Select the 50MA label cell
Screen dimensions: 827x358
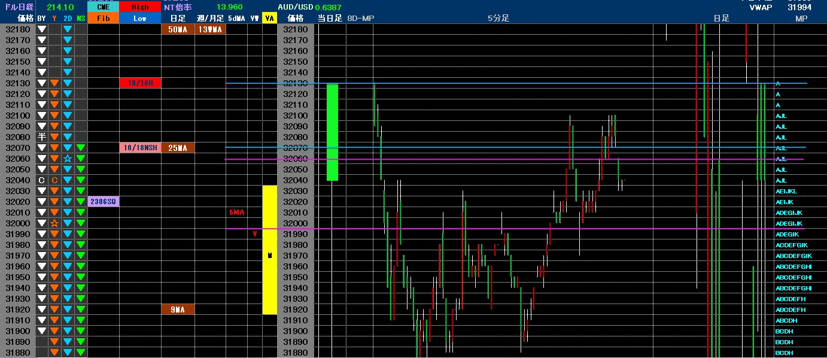tap(178, 29)
